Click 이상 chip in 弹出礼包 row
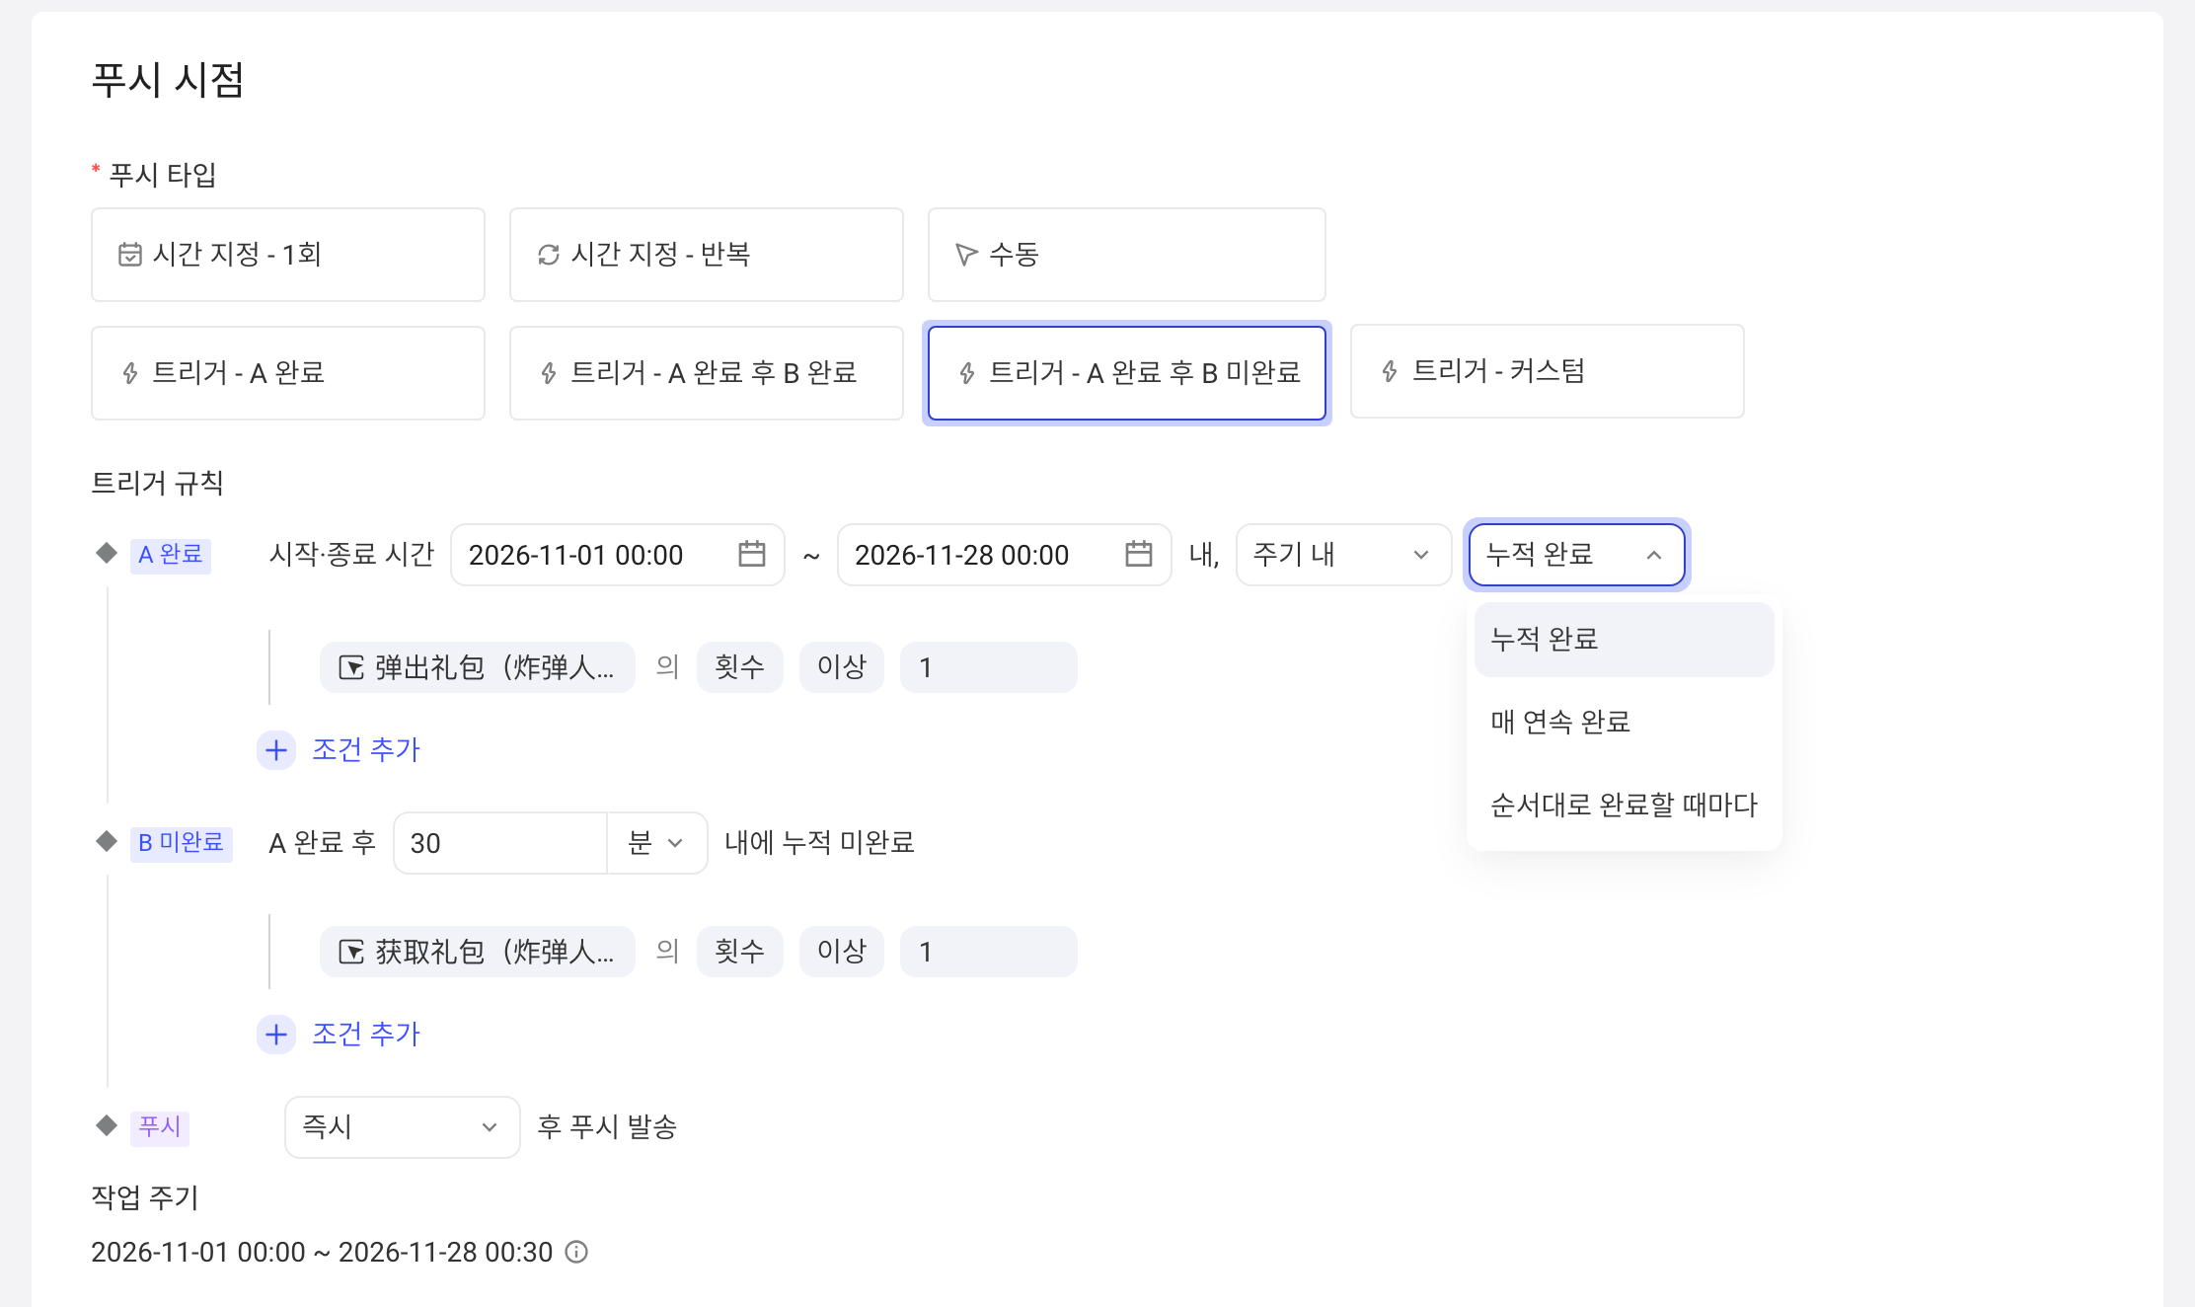Viewport: 2195px width, 1307px height. pos(841,668)
